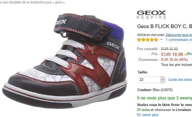Viewport: 192px width, 117px height.
Task: Click the Tous les prix incluent note
Action: pos(176,65)
